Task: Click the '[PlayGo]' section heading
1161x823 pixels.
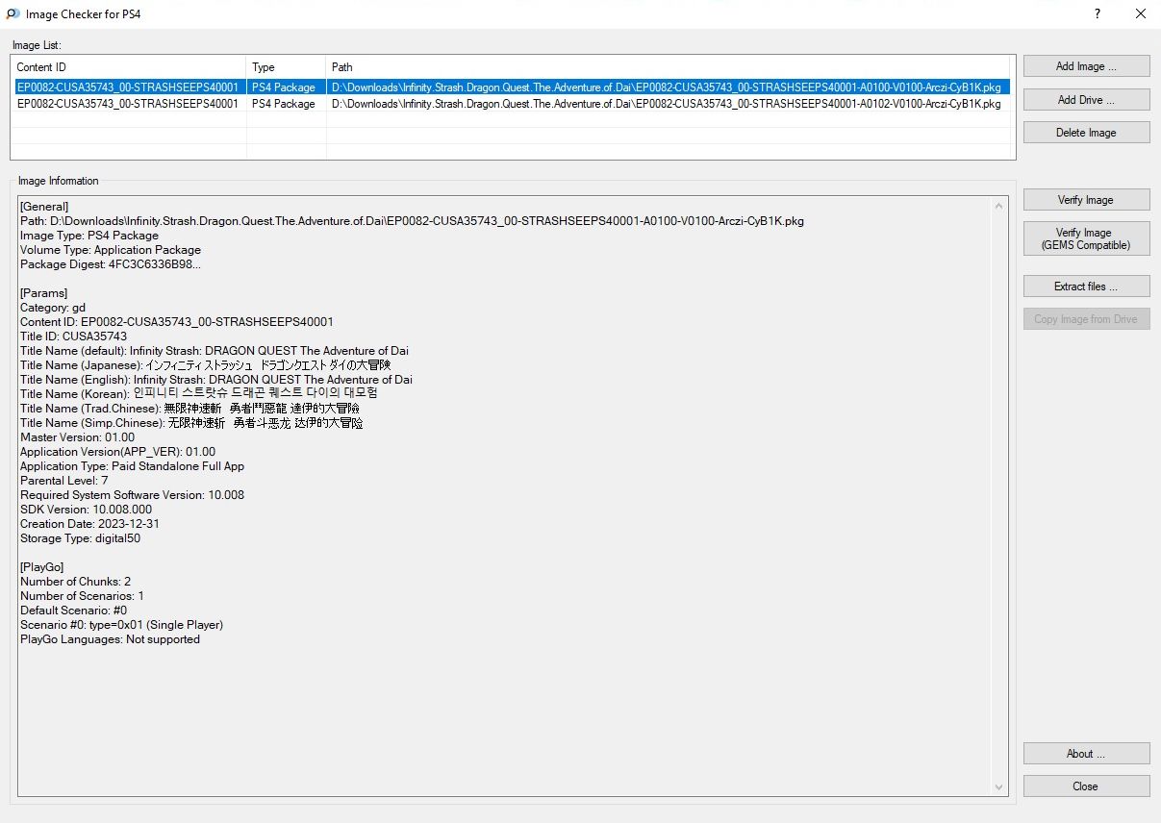Action: pos(42,567)
